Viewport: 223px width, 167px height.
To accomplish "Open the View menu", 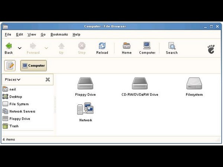I will coord(32,35).
